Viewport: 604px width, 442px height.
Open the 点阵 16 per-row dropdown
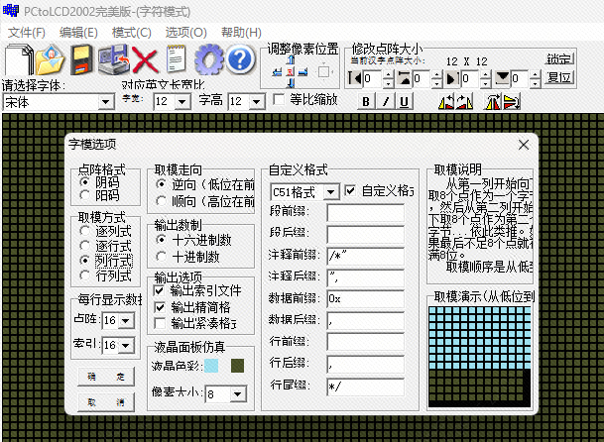(126, 320)
